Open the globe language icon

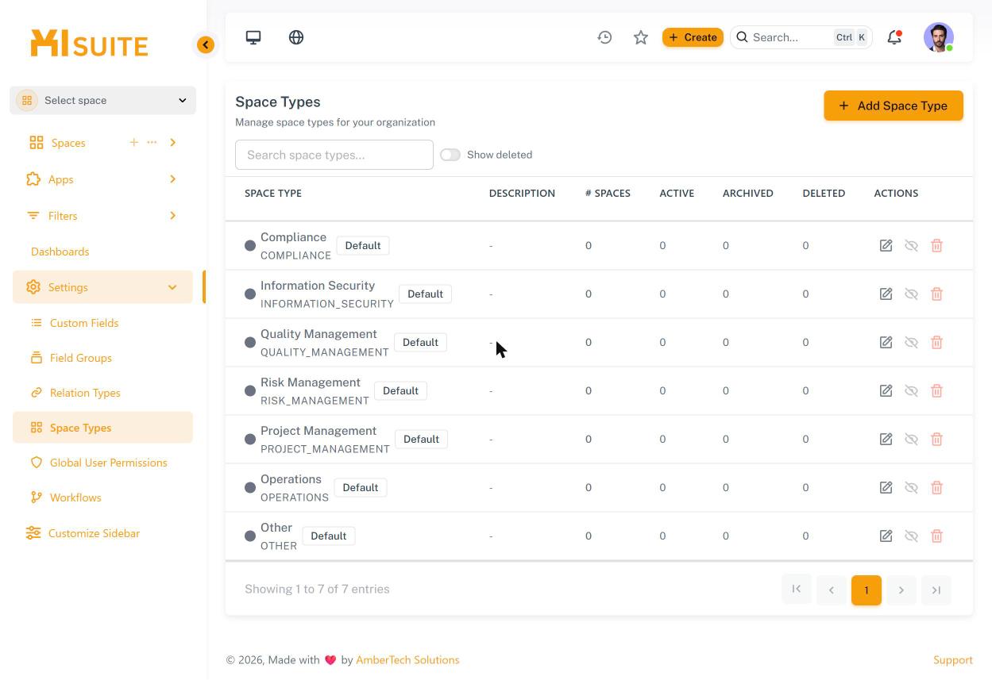pos(296,37)
